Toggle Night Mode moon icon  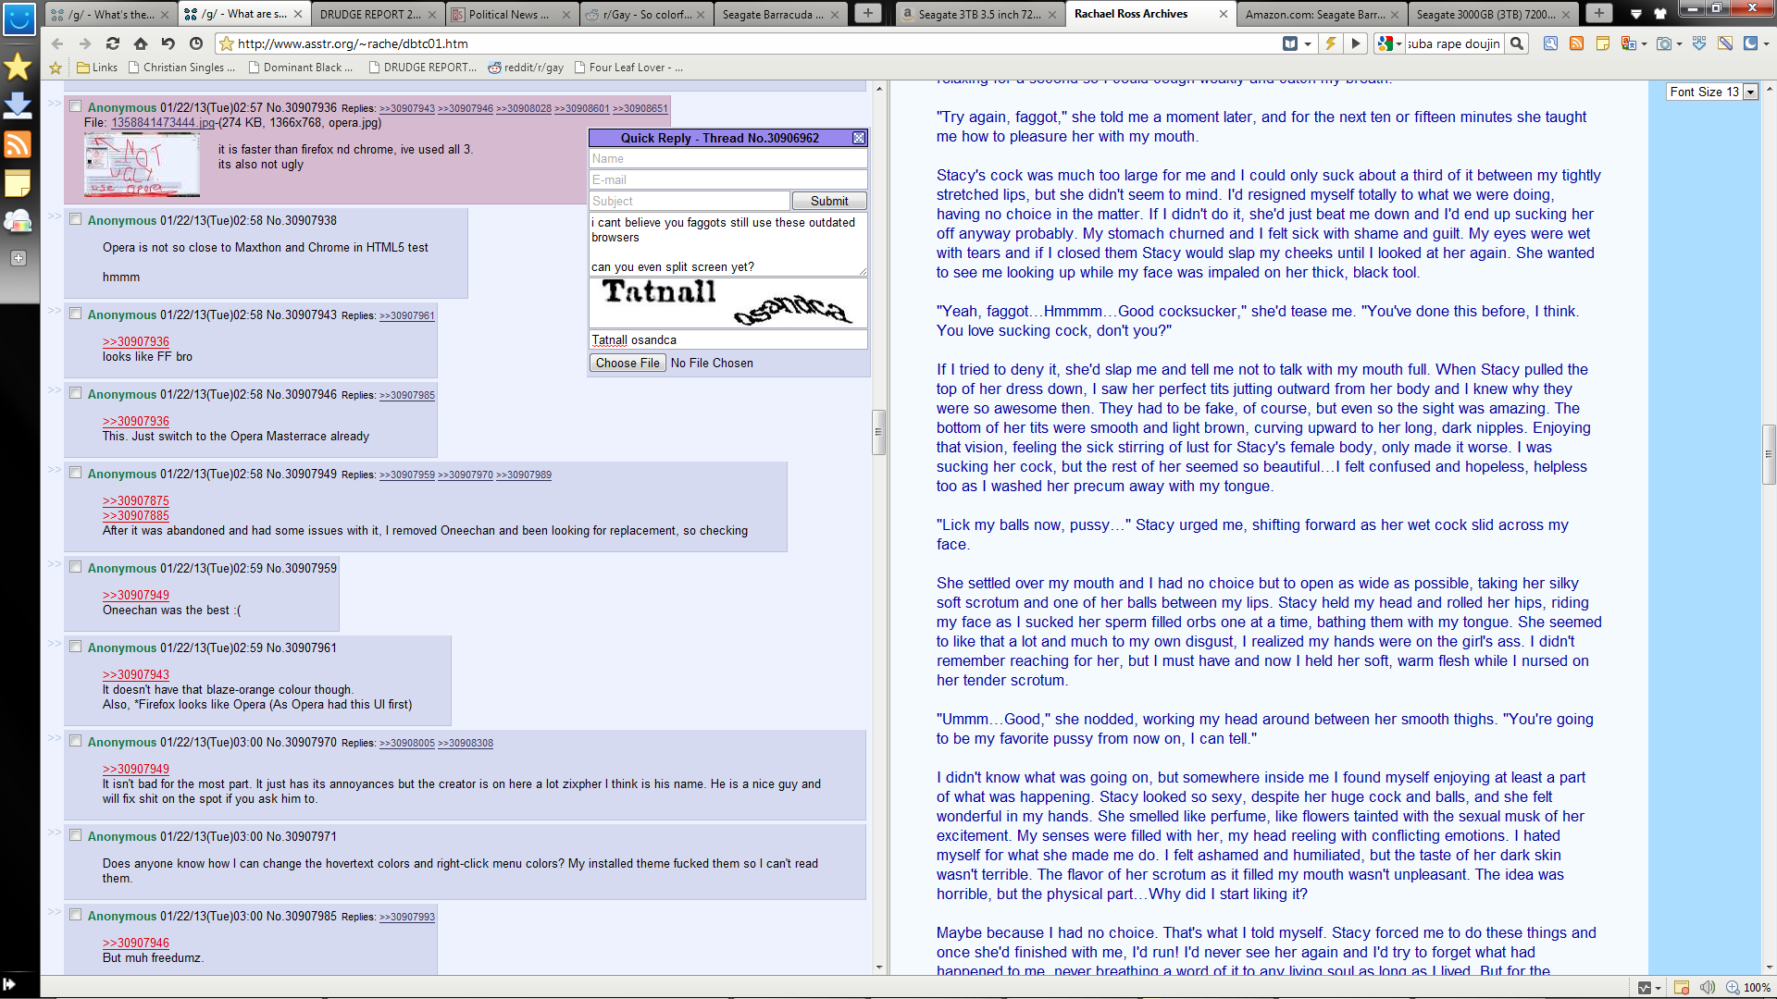[x=1750, y=43]
